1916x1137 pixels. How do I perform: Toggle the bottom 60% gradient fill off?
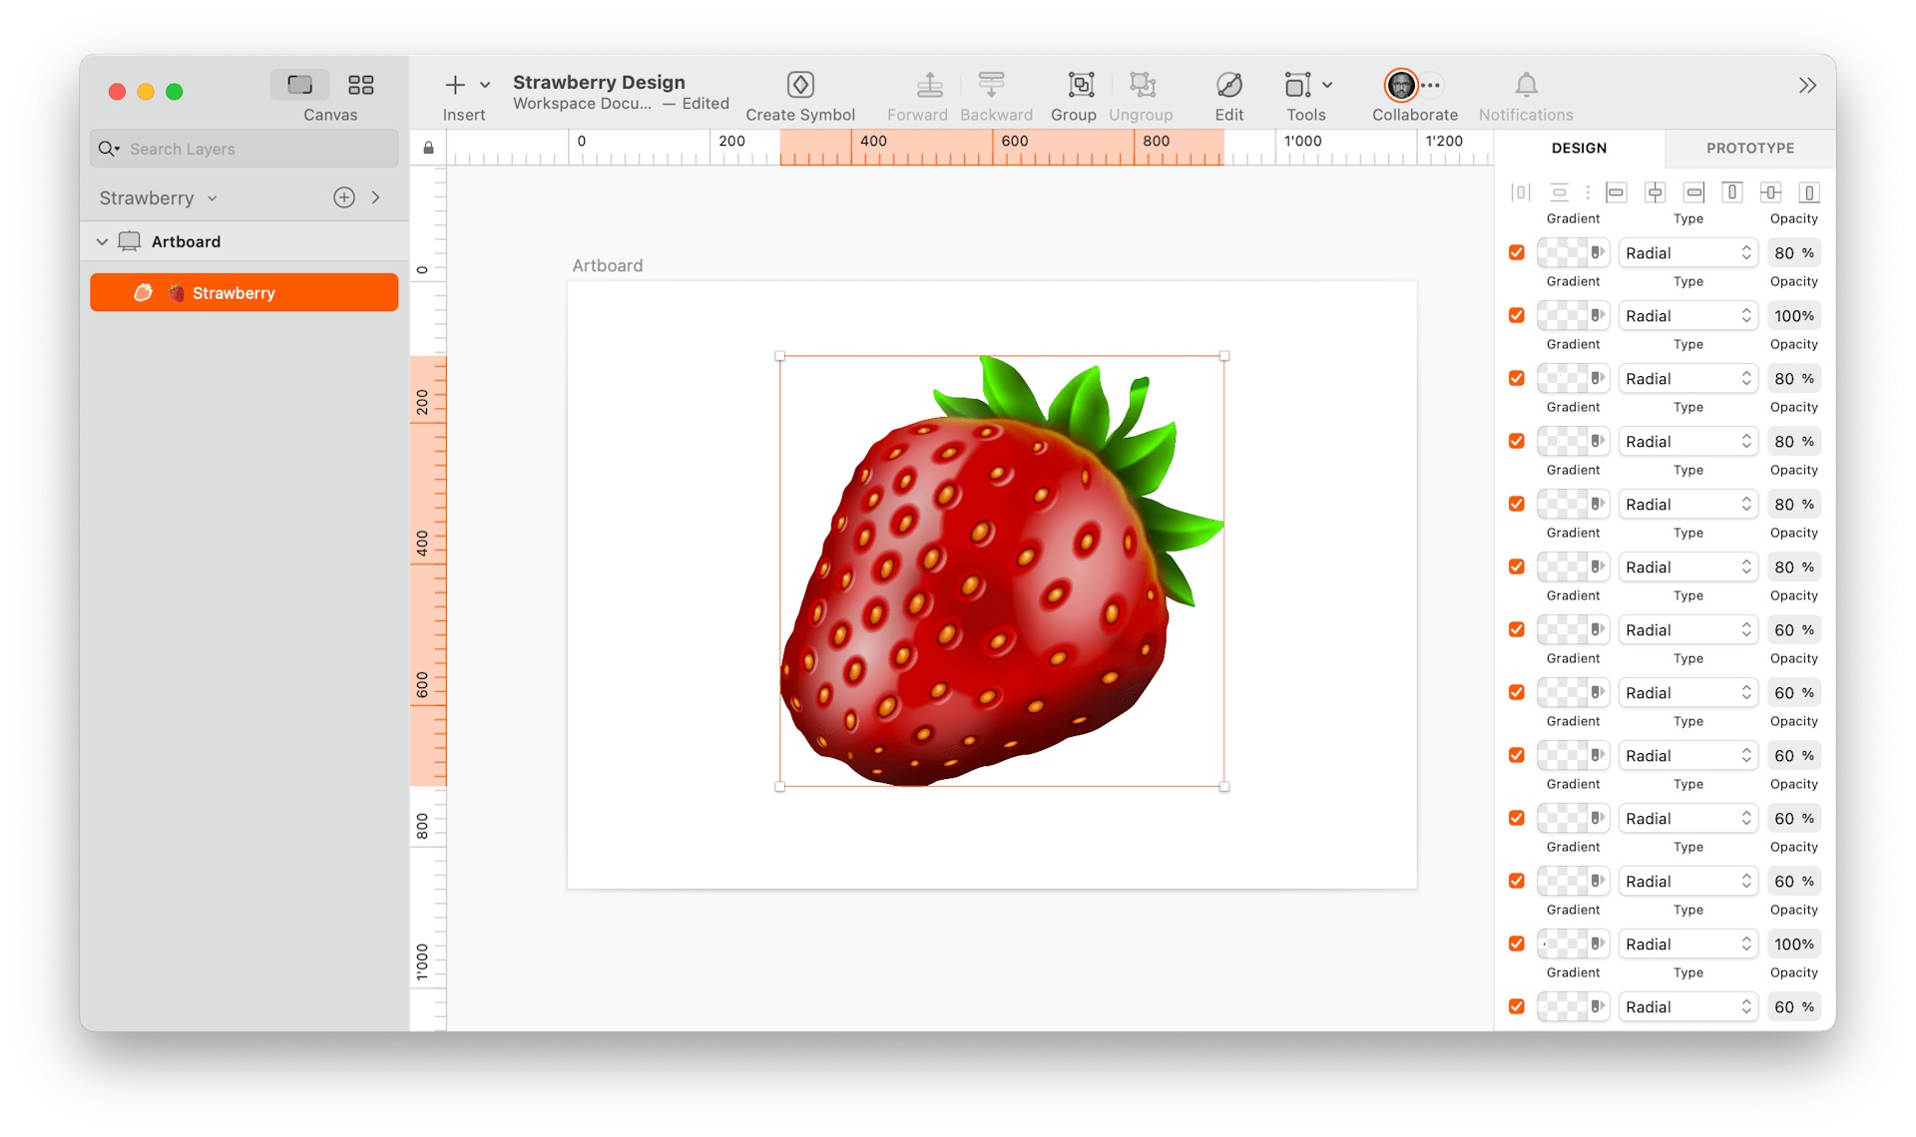pyautogui.click(x=1515, y=1006)
